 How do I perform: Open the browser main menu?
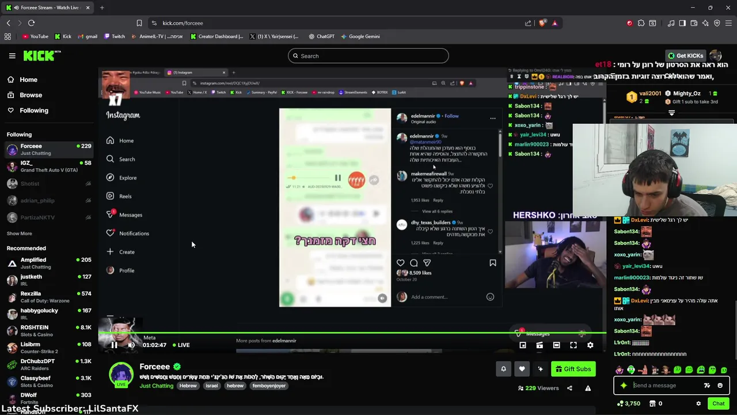point(729,23)
